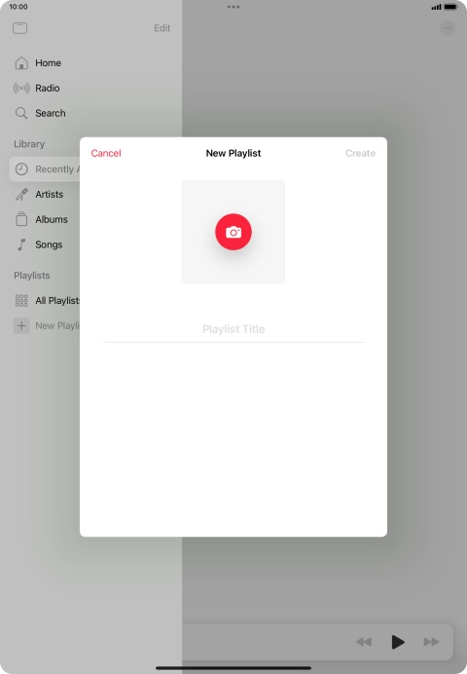The image size is (467, 674).
Task: Open the Radio section
Action: coord(48,88)
